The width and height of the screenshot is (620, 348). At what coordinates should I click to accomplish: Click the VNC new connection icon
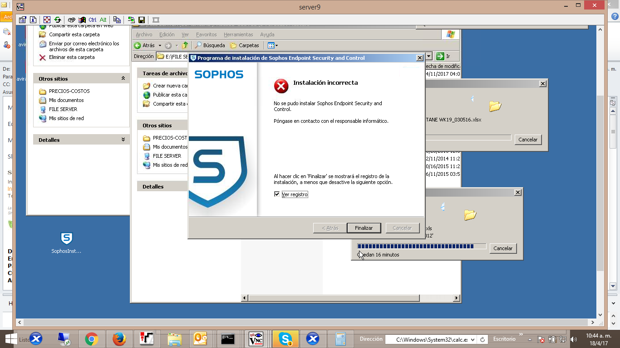[131, 19]
